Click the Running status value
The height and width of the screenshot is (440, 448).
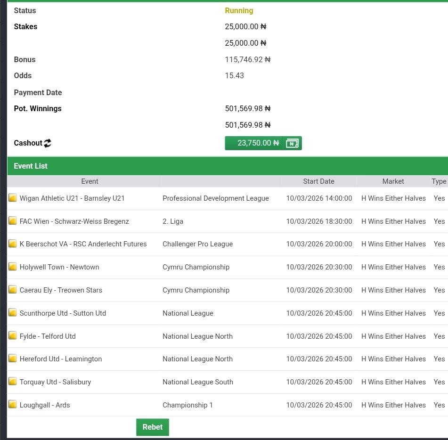point(239,10)
